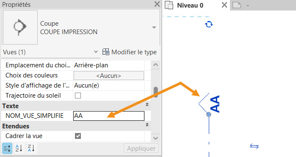Screen dimensions: 296x157
Task: Click the Appliquer button
Action: [x=141, y=149]
